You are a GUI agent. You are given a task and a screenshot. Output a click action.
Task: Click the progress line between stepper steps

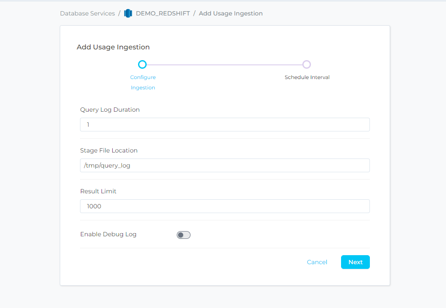(224, 64)
